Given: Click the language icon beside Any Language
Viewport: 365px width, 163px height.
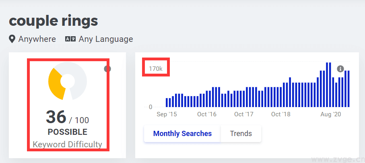Looking at the screenshot, I should (70, 39).
